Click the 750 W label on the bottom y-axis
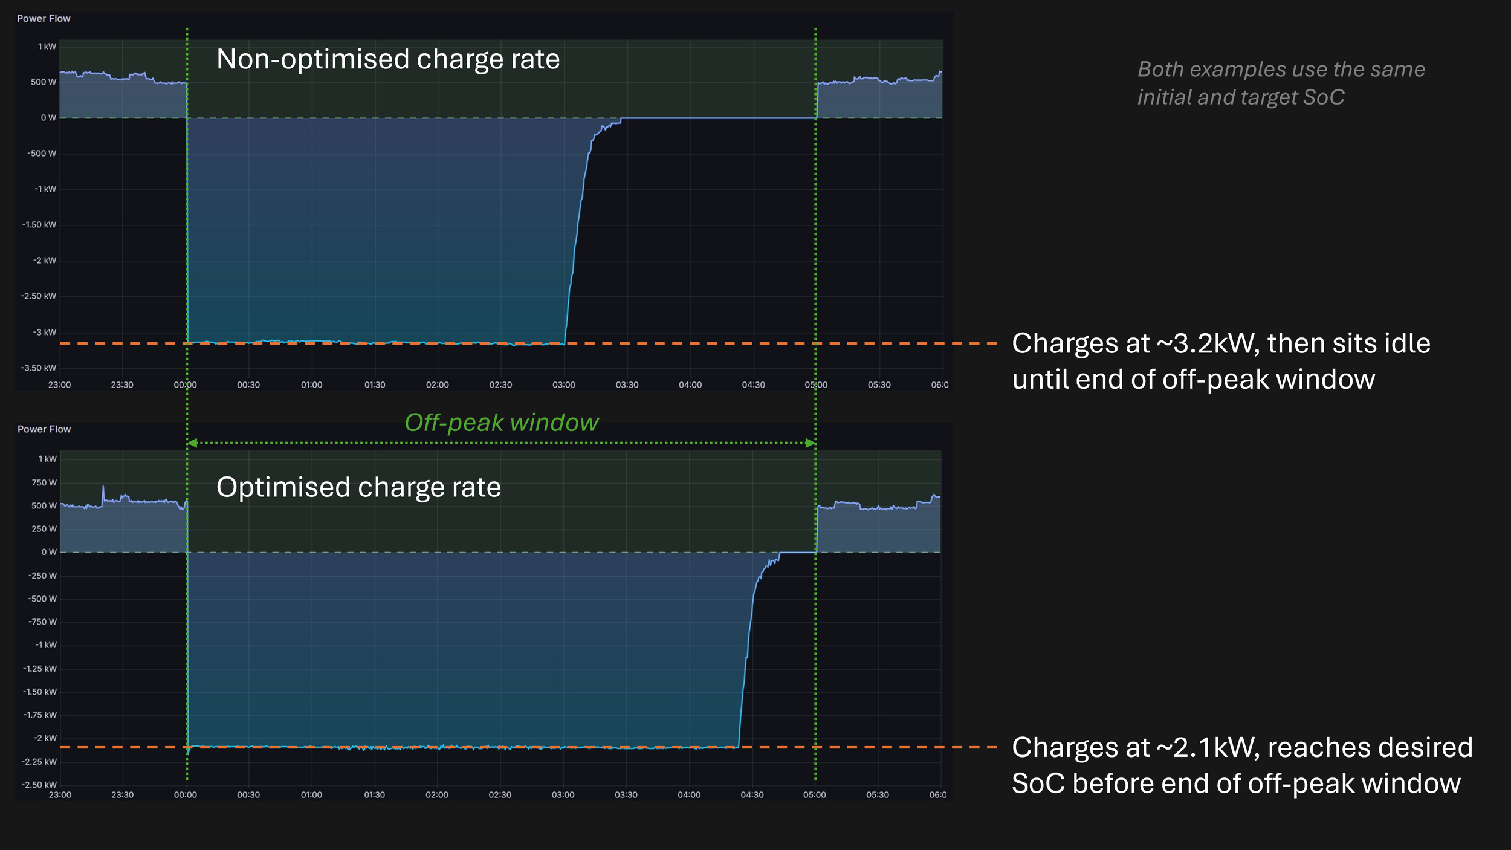1511x850 pixels. 44,482
